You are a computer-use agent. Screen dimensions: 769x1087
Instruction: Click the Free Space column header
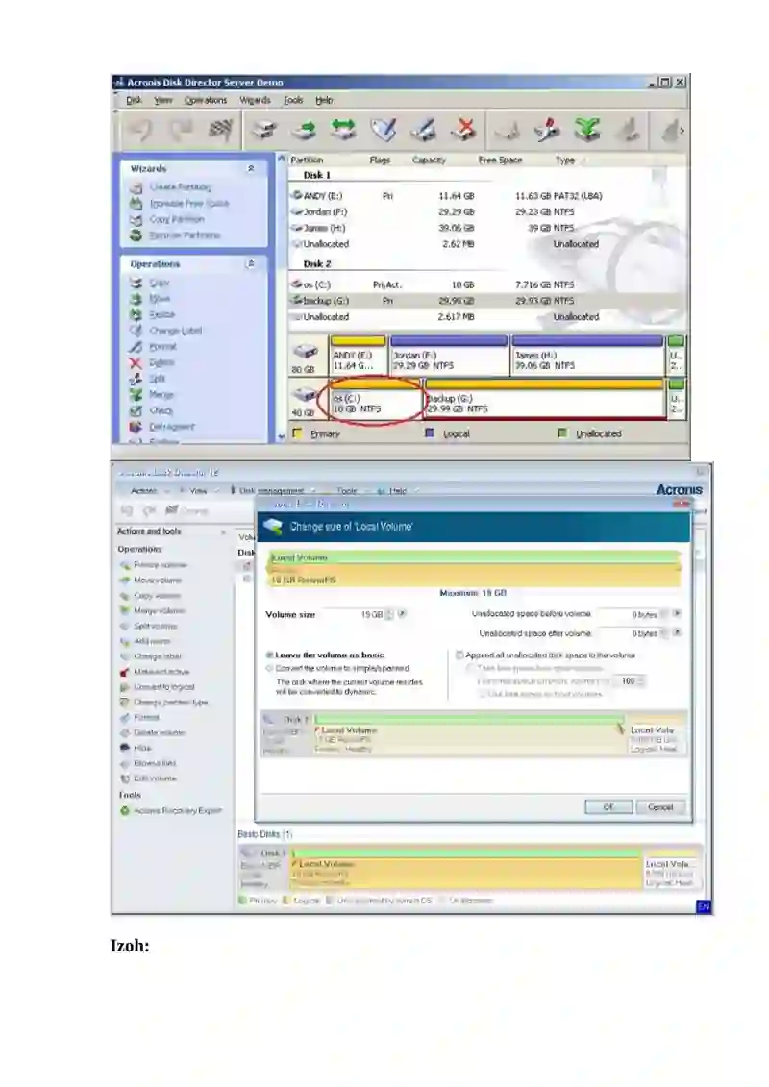pyautogui.click(x=500, y=161)
